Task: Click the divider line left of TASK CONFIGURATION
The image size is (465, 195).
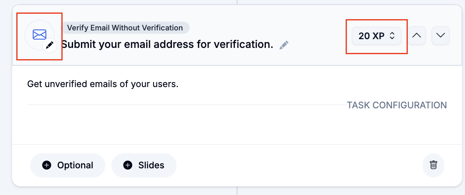Action: click(x=184, y=105)
